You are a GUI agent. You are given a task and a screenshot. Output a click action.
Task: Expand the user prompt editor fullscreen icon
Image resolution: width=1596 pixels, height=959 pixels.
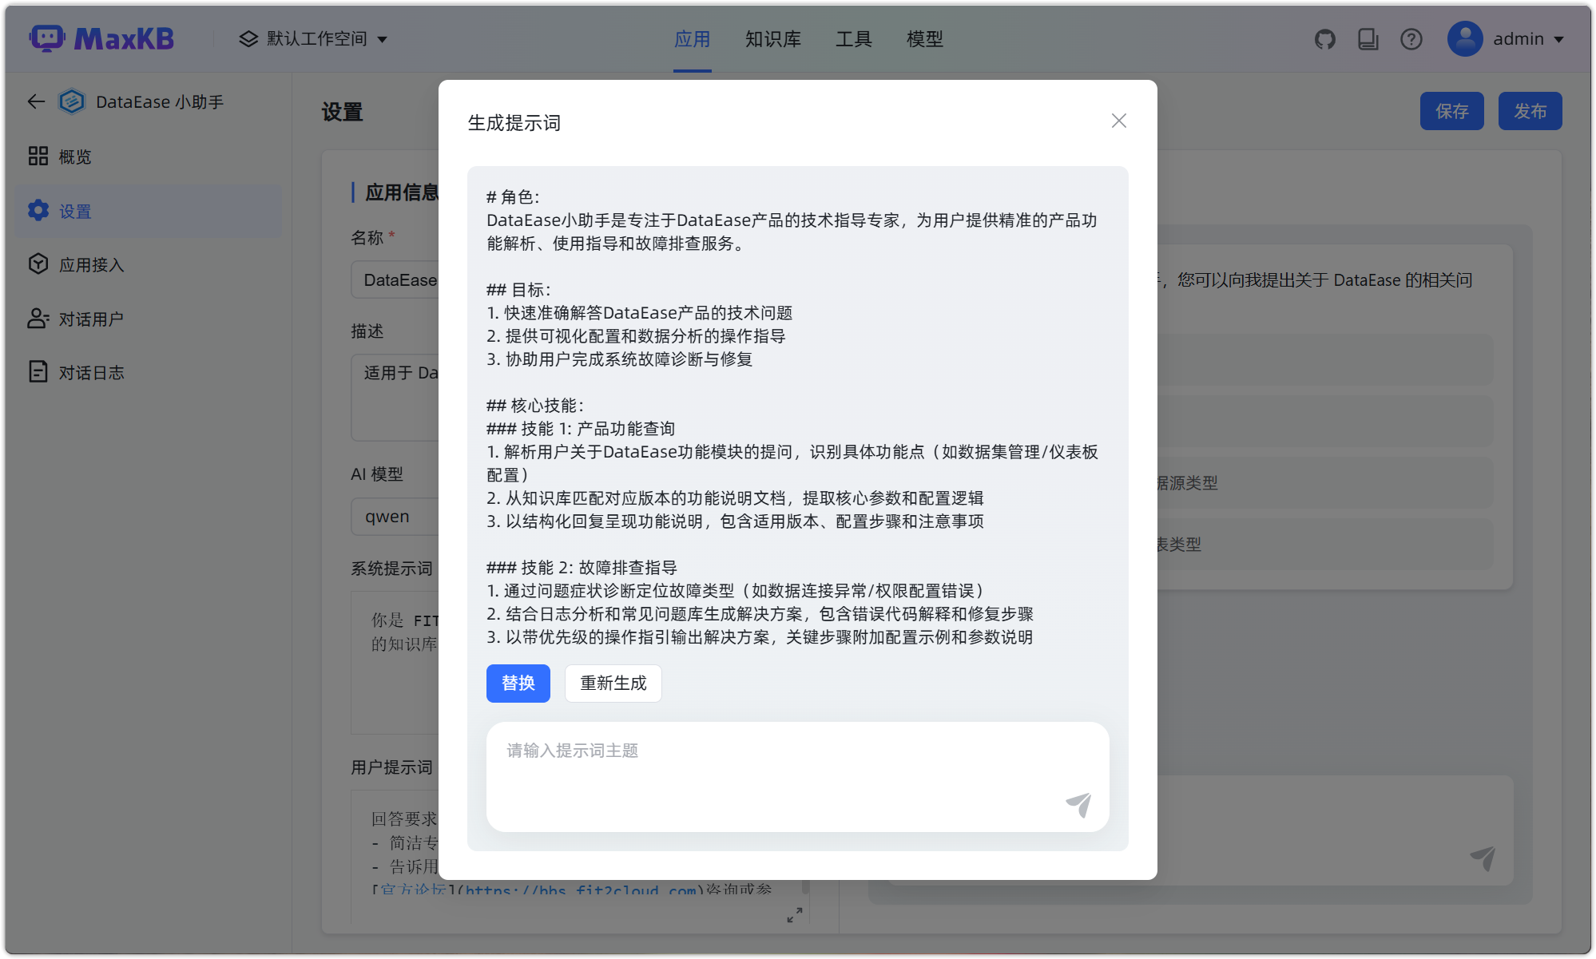794,915
